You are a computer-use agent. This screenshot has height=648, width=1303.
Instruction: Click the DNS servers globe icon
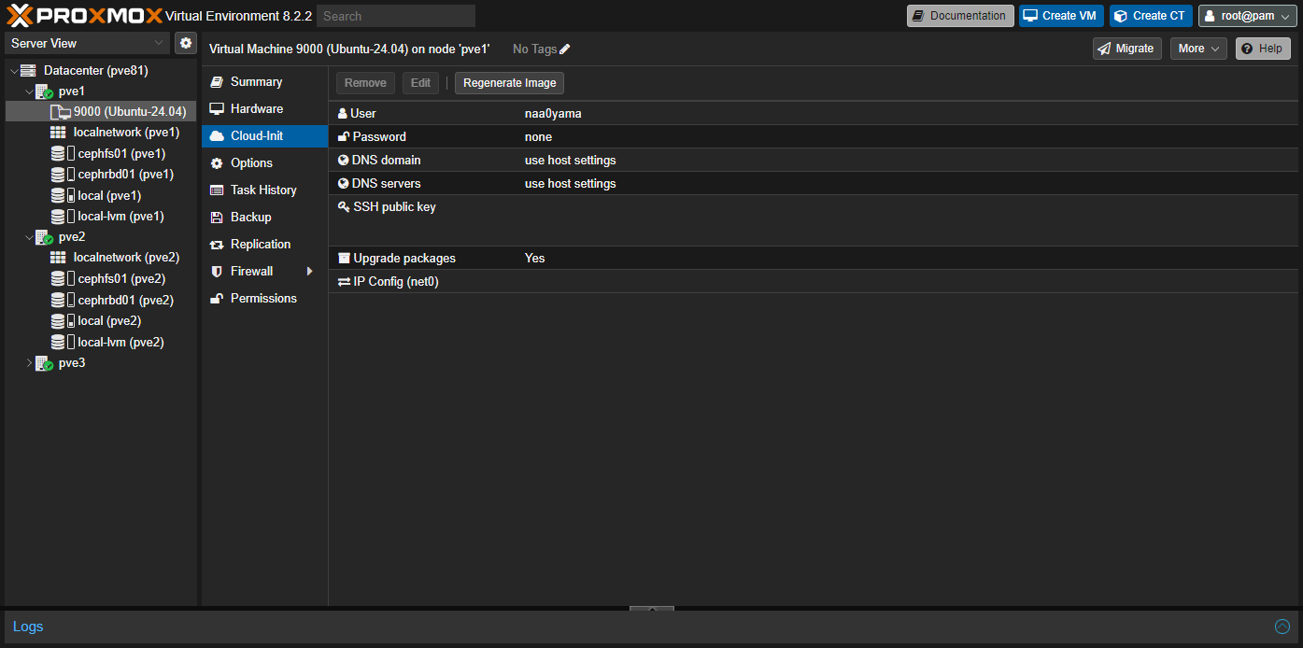(344, 183)
